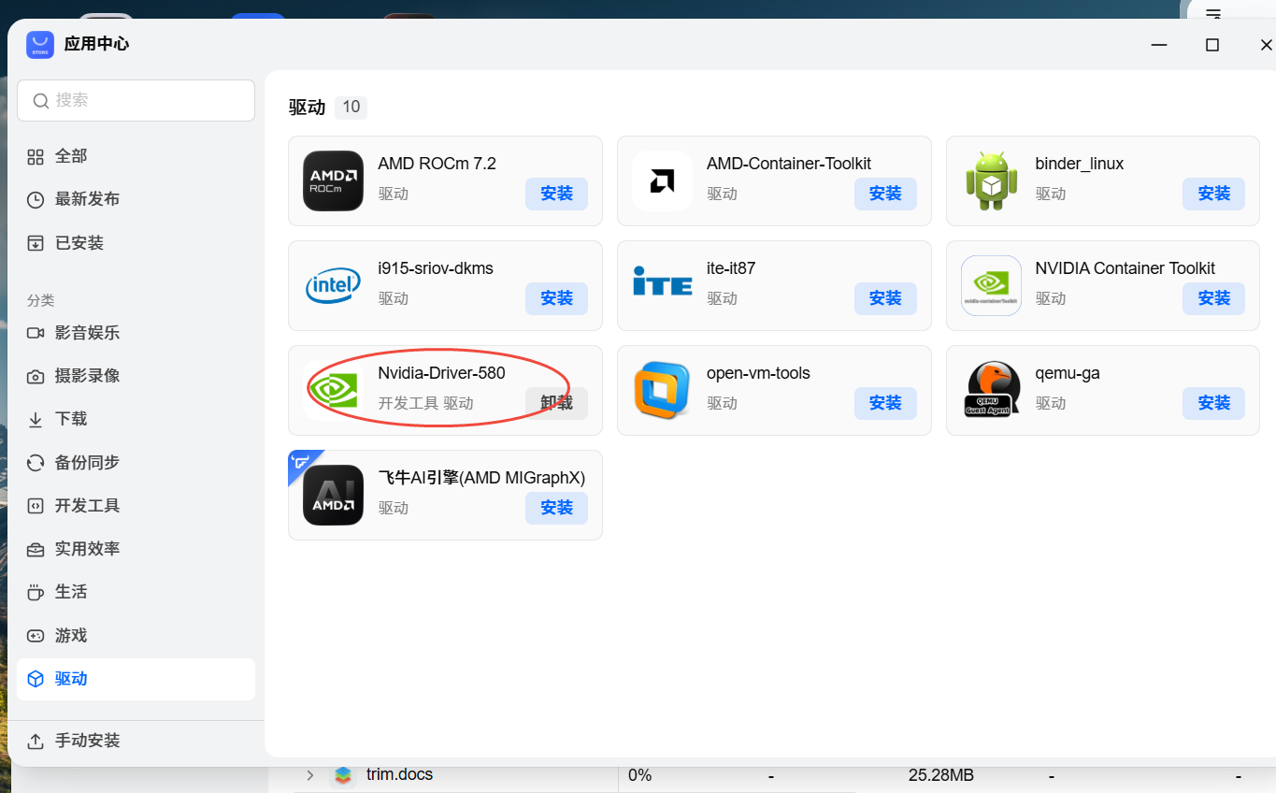Click the "open-vm-tools" app name
Screen dimensions: 1276x793
point(758,373)
